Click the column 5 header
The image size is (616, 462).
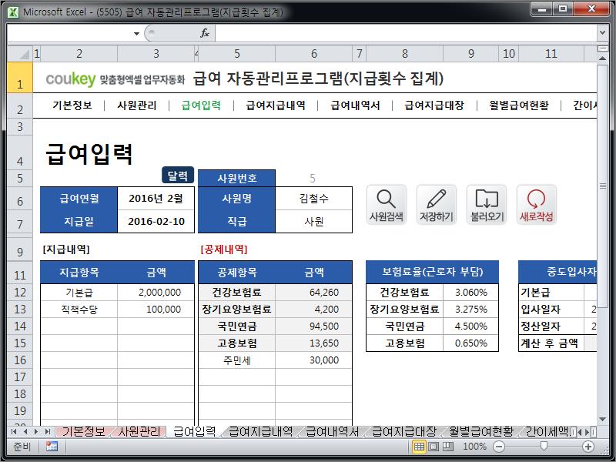tap(237, 53)
